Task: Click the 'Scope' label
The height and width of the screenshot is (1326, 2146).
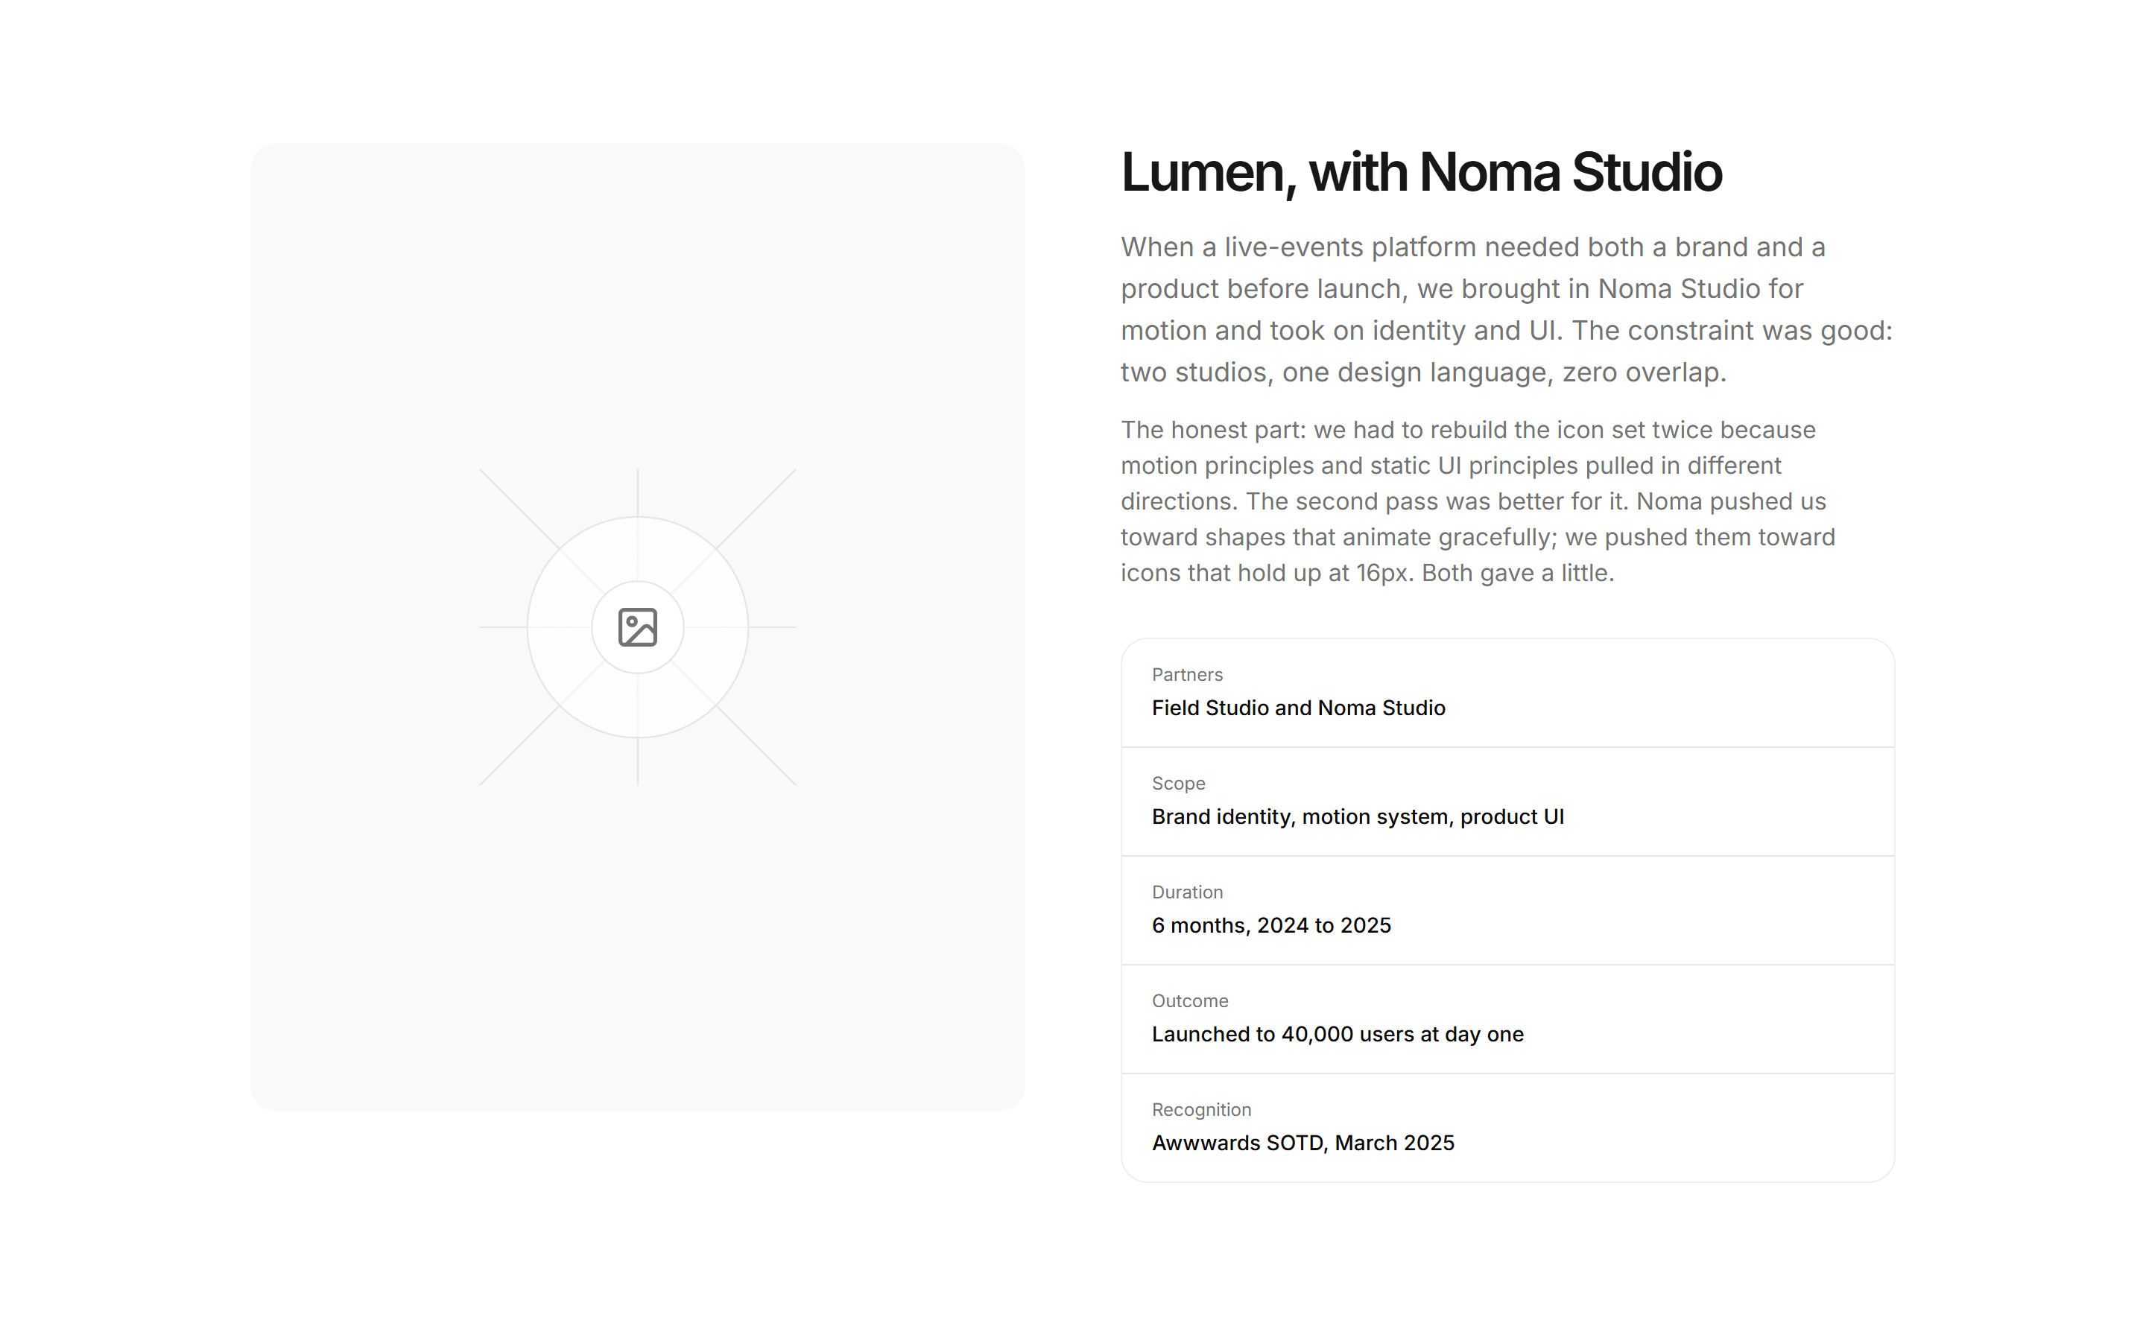Action: [1178, 783]
